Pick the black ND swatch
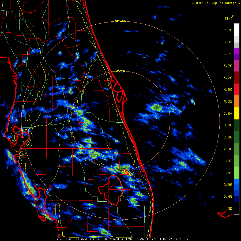The height and width of the screenshot is (241, 241). tap(236, 208)
